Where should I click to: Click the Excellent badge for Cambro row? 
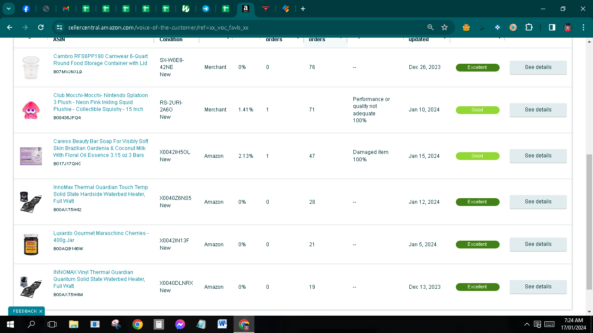click(x=478, y=68)
